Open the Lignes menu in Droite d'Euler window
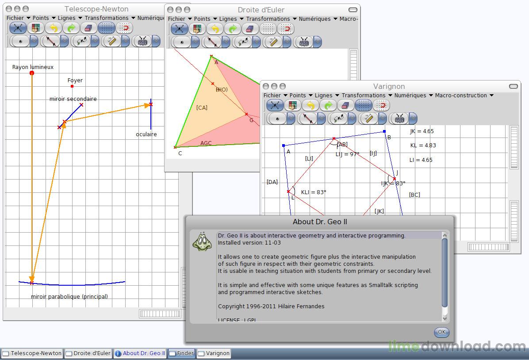 pyautogui.click(x=231, y=19)
